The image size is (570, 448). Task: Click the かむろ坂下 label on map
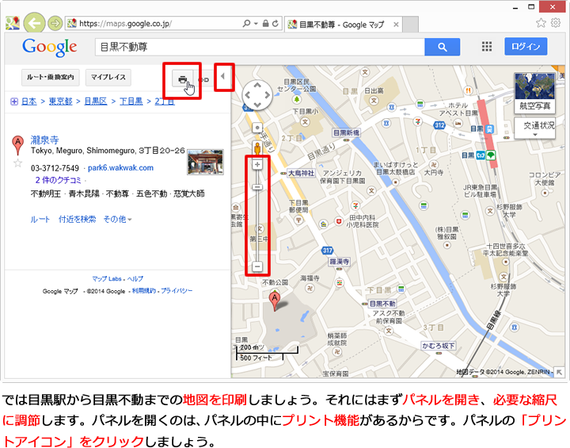(438, 346)
